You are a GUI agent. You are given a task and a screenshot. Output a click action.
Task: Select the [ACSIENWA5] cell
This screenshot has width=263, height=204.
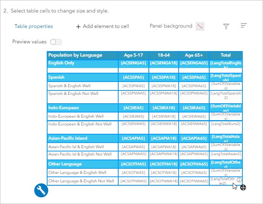133,127
